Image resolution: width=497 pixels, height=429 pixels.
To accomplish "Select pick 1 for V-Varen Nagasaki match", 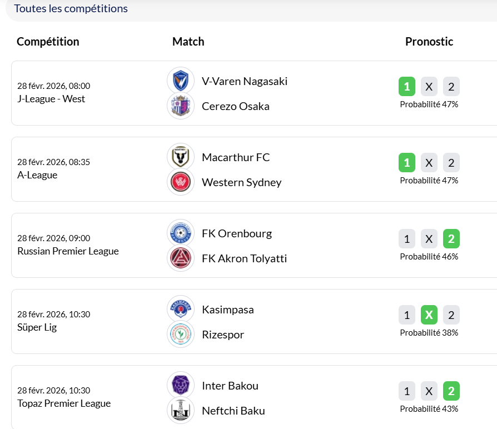I will click(x=407, y=87).
